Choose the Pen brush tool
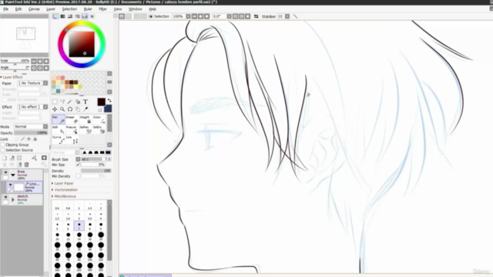This screenshot has width=493, height=277. pos(59,120)
